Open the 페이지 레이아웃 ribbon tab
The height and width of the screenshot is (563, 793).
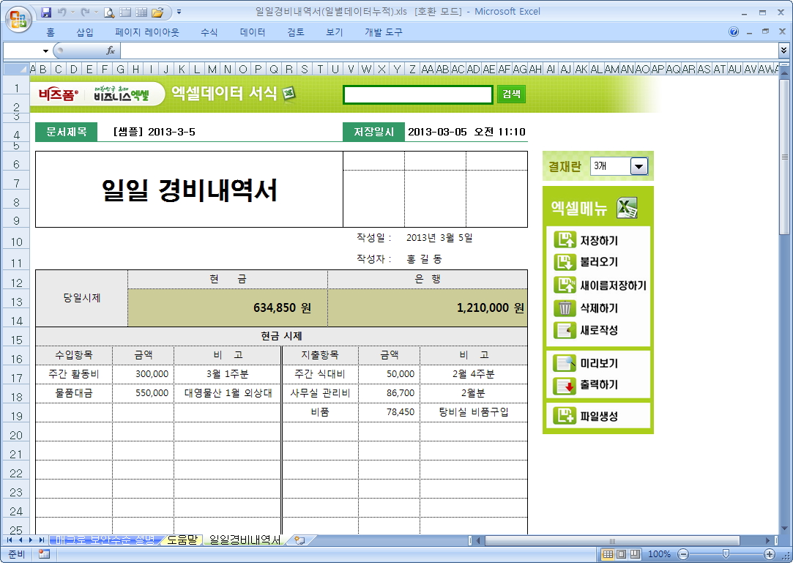pos(147,32)
